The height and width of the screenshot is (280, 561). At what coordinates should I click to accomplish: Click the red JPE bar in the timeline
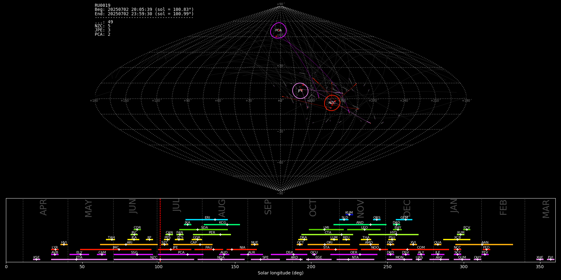[175, 250]
